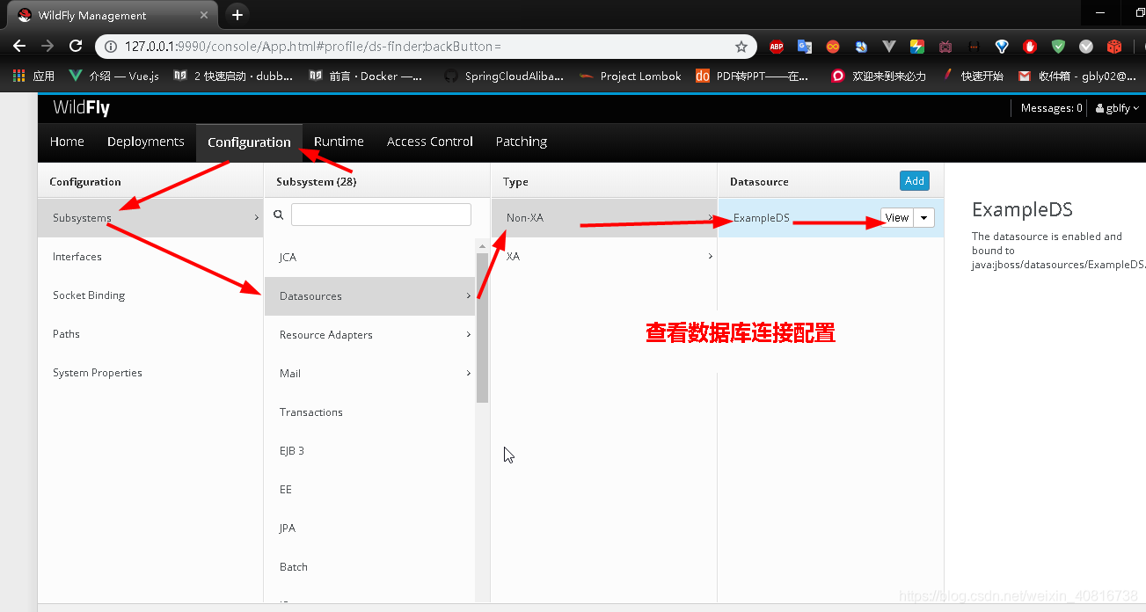Select Socket Binding in Configuration column
Image resolution: width=1146 pixels, height=612 pixels.
tap(150, 295)
